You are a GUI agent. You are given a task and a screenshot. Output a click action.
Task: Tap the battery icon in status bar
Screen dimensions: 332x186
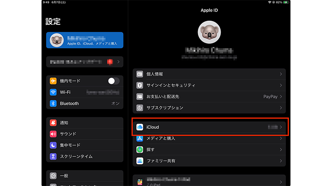[286, 2]
